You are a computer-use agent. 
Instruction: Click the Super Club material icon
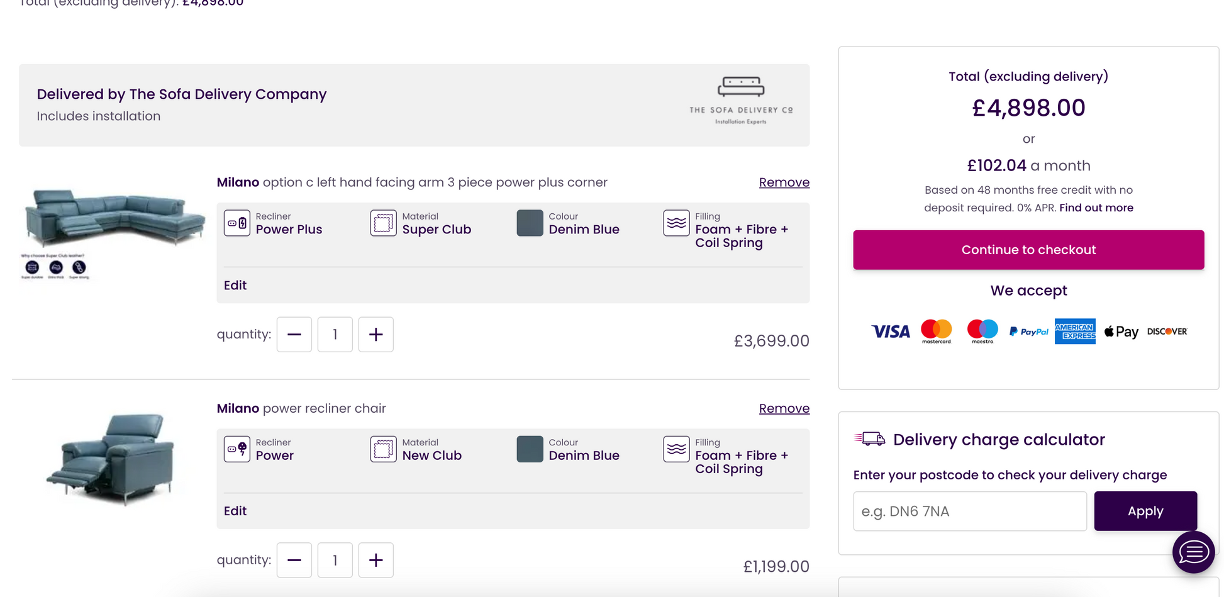coord(383,223)
